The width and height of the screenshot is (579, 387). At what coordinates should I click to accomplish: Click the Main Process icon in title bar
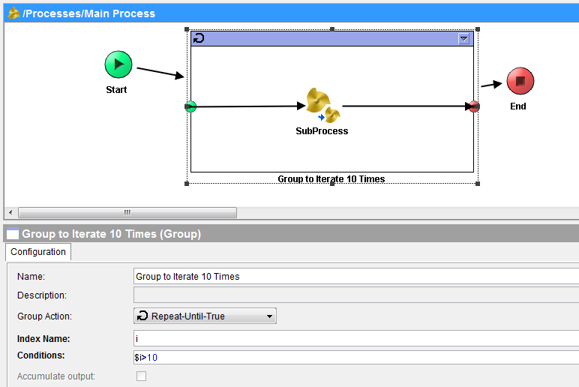[13, 13]
